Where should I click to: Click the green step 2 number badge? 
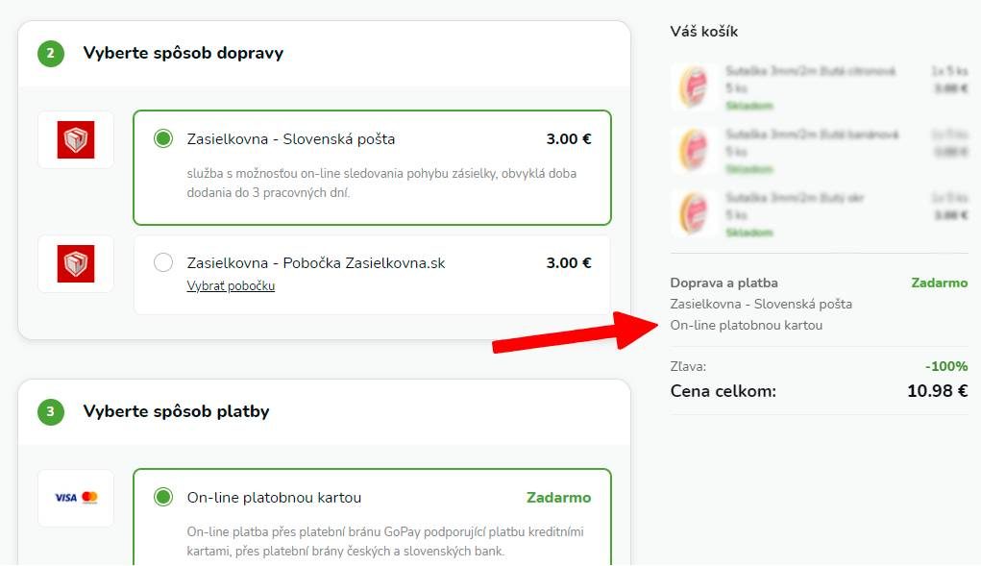tap(51, 53)
